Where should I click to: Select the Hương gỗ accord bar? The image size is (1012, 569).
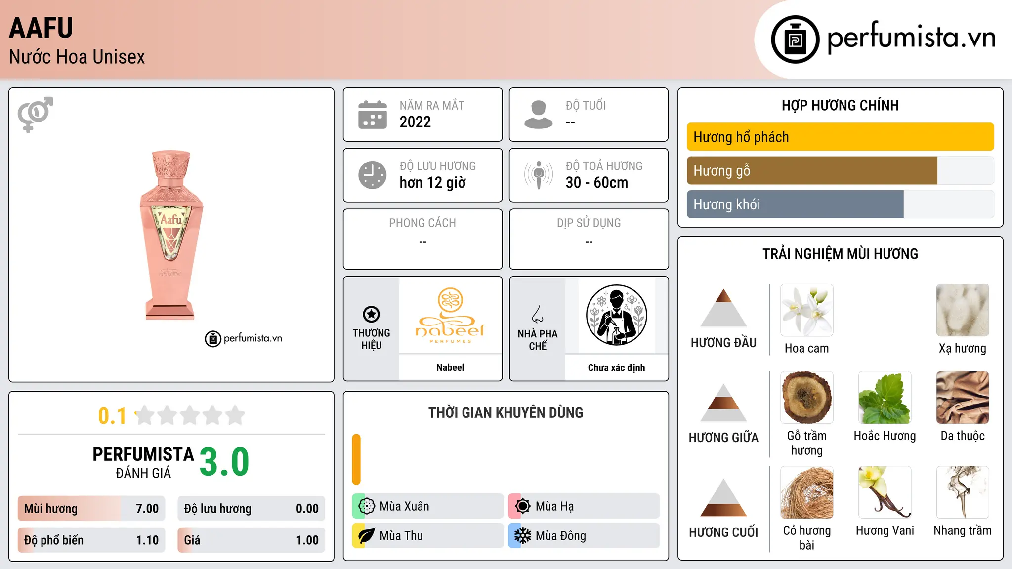841,170
